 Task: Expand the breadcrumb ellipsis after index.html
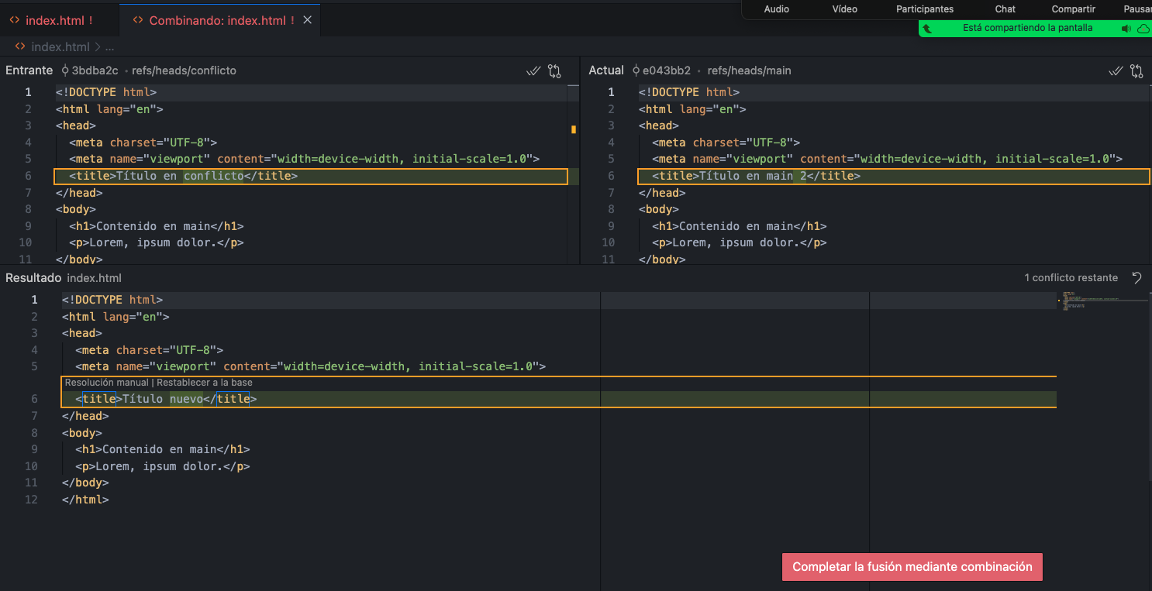point(109,46)
